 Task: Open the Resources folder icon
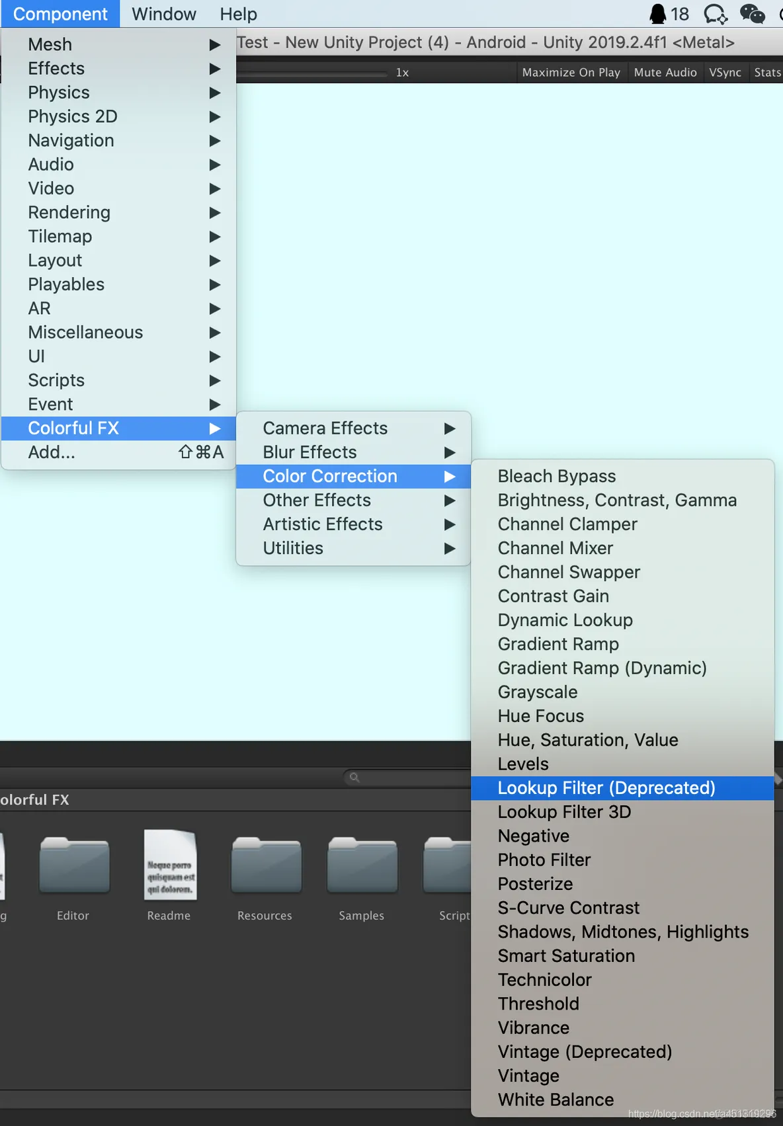[x=266, y=865]
